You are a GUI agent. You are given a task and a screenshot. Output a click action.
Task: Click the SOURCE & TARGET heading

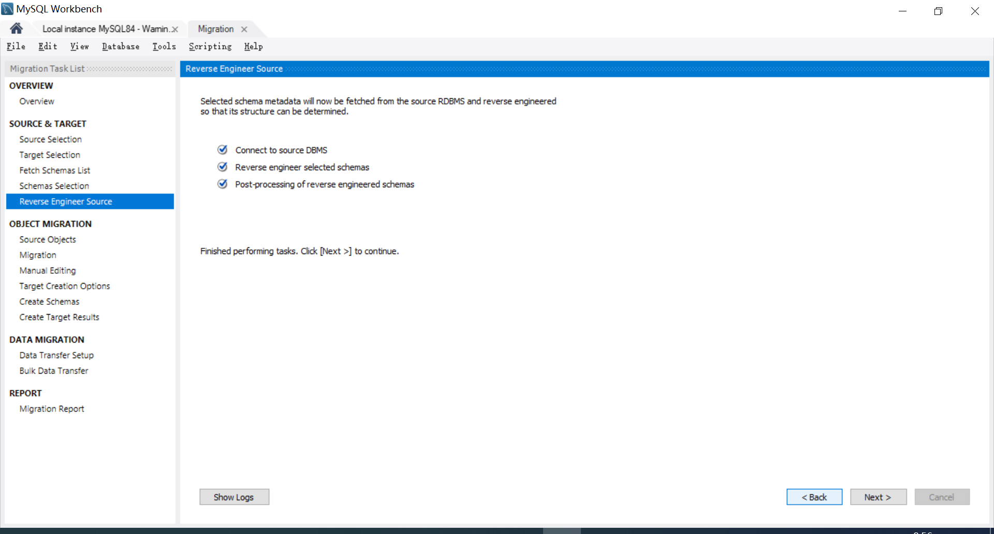(x=48, y=124)
